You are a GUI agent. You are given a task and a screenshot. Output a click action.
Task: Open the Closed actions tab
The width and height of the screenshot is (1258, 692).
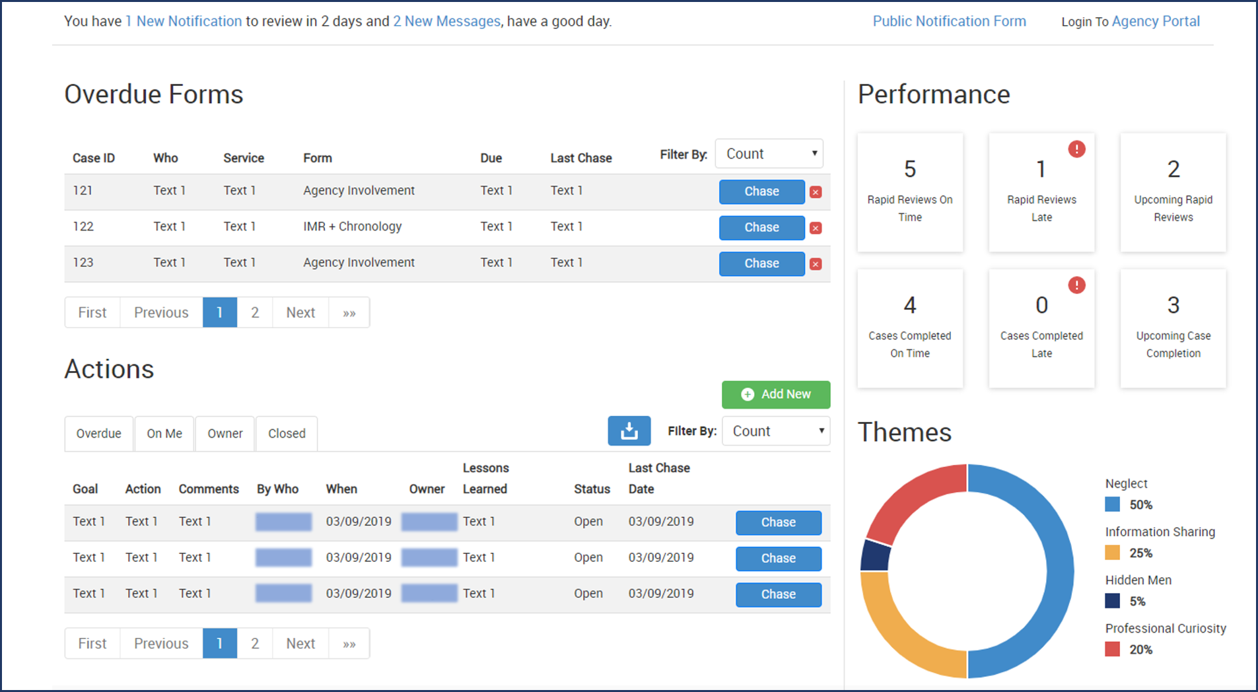point(287,434)
